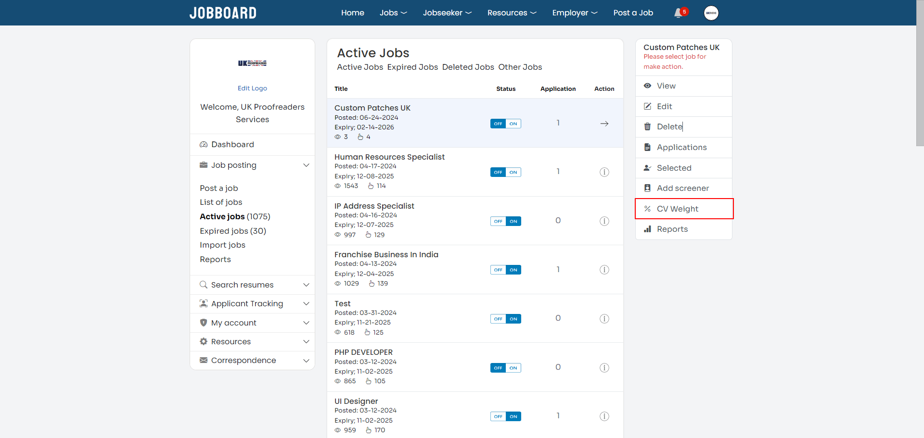Toggle status switch for IP Address Specialist
This screenshot has height=438, width=924.
click(506, 221)
